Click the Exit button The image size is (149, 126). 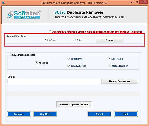pyautogui.click(x=126, y=114)
